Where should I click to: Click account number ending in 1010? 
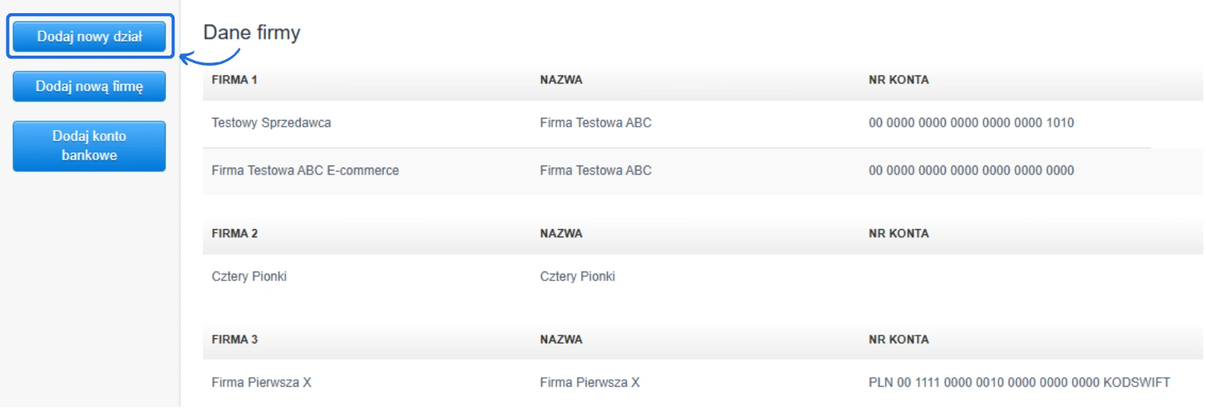tap(971, 123)
